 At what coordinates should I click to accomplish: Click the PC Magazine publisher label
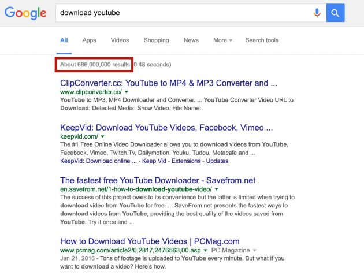point(231,250)
